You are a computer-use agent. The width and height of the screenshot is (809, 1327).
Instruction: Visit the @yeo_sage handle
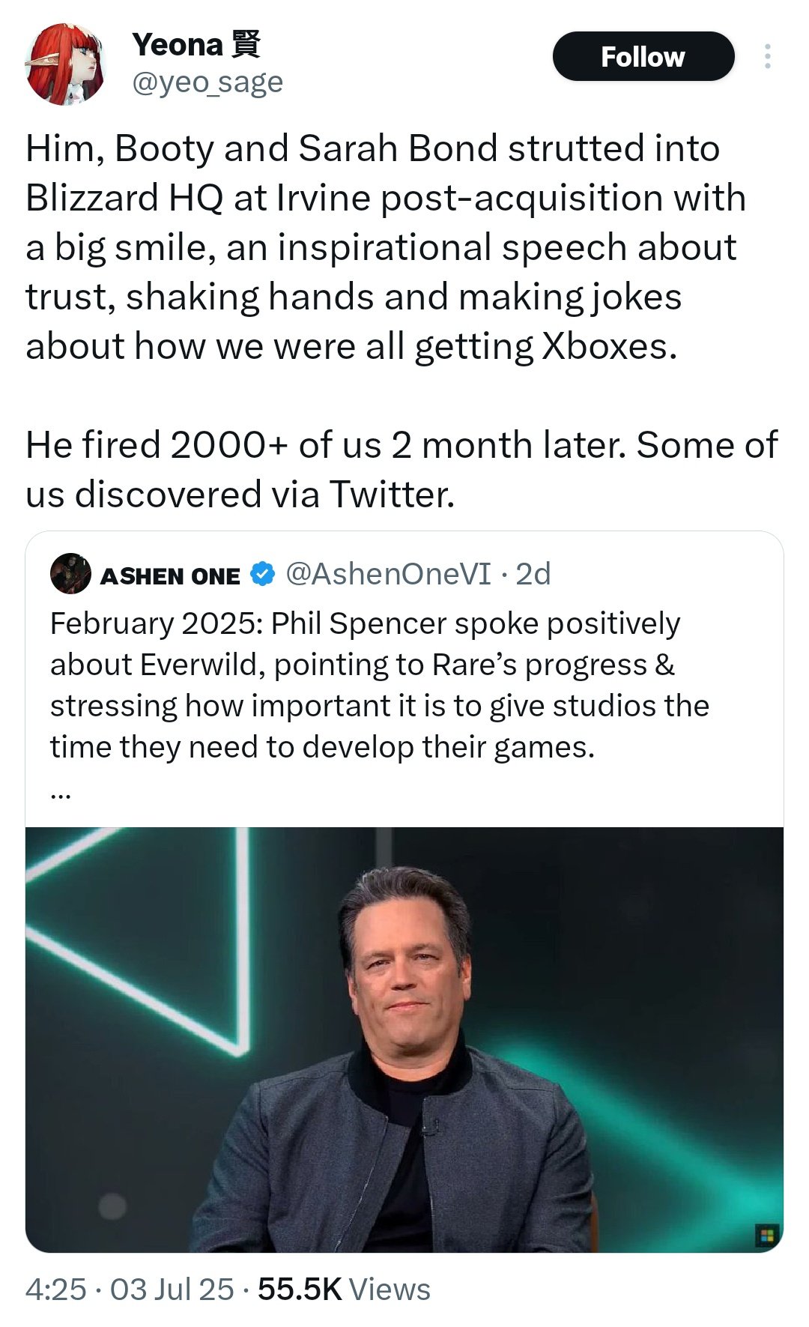click(207, 82)
